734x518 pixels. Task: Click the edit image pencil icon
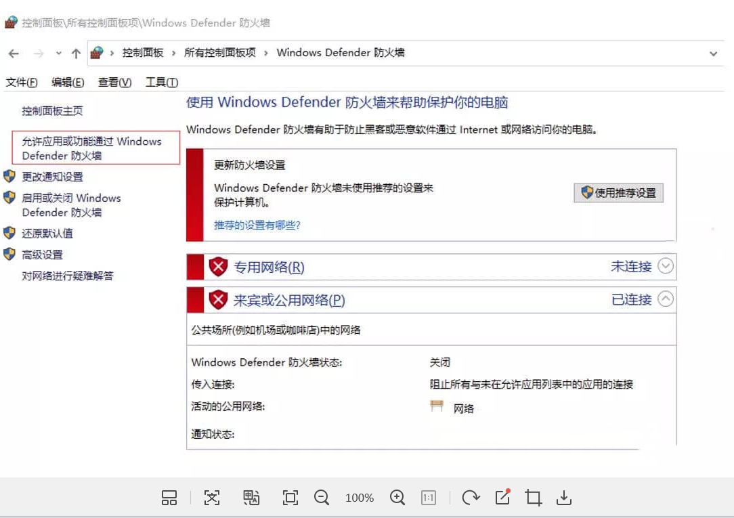tap(502, 497)
